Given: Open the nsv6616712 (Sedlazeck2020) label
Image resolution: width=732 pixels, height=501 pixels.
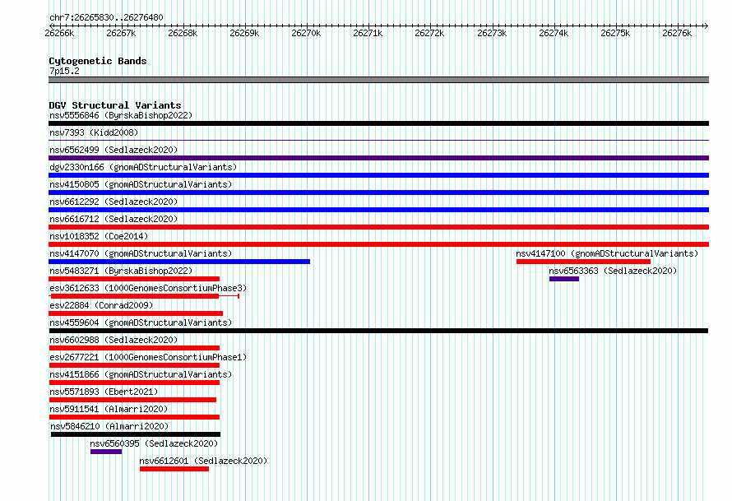Looking at the screenshot, I should [114, 219].
